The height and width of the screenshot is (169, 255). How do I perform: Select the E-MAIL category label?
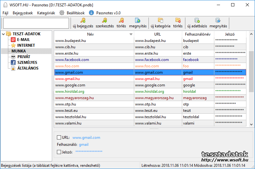point(24,39)
